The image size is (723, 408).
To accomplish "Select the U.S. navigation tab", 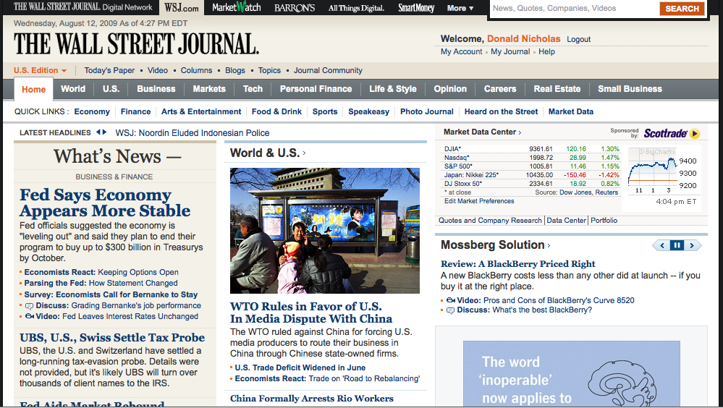I will (111, 89).
